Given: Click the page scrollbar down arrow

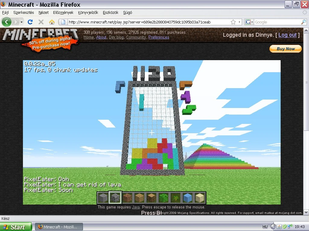Looking at the screenshot, I should pos(306,212).
